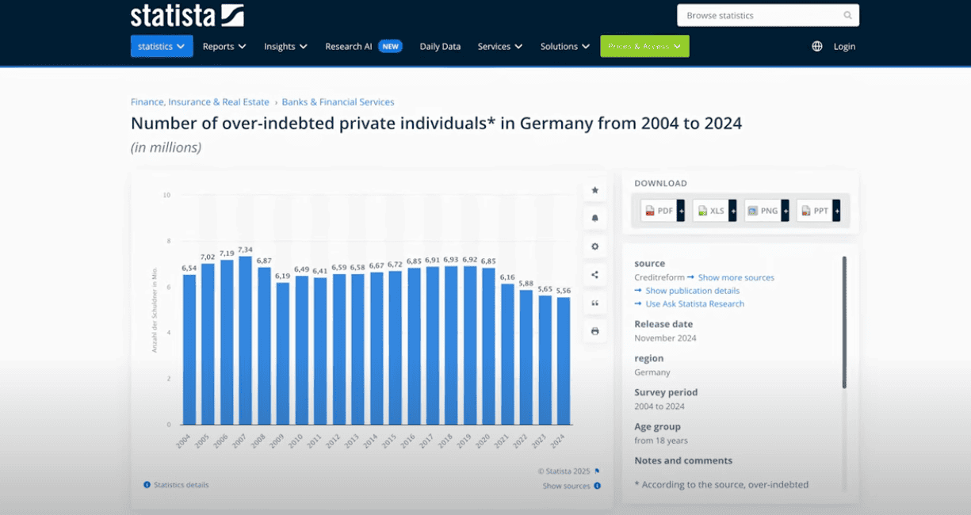Open the Daily Data menu item

[440, 47]
